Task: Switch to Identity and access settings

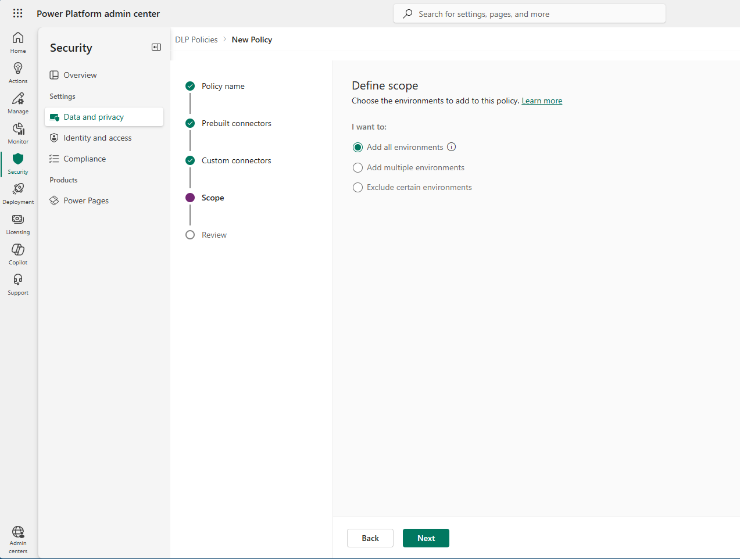Action: coord(96,137)
